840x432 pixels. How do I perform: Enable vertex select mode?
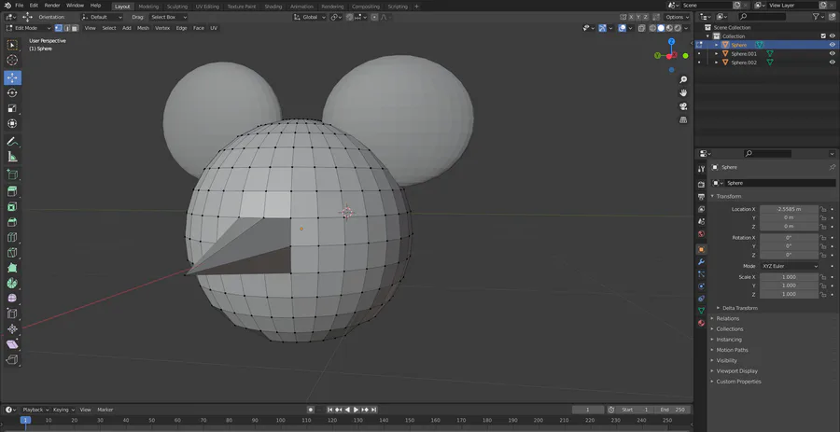coord(59,28)
